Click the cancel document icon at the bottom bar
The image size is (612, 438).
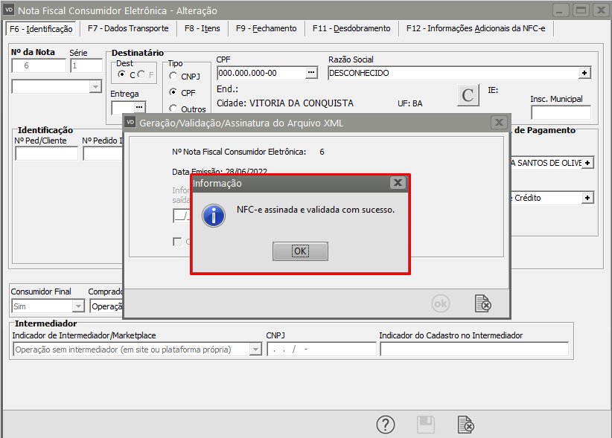pos(466,425)
